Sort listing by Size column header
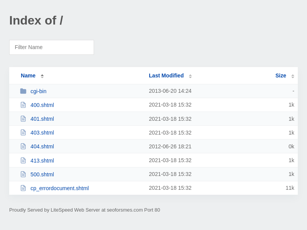Screen dimensions: 307x230 click(281, 76)
